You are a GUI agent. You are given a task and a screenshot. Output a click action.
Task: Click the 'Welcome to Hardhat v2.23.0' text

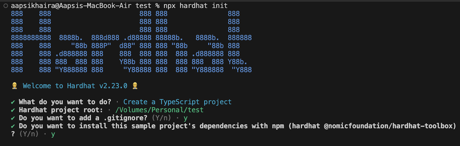(75, 86)
